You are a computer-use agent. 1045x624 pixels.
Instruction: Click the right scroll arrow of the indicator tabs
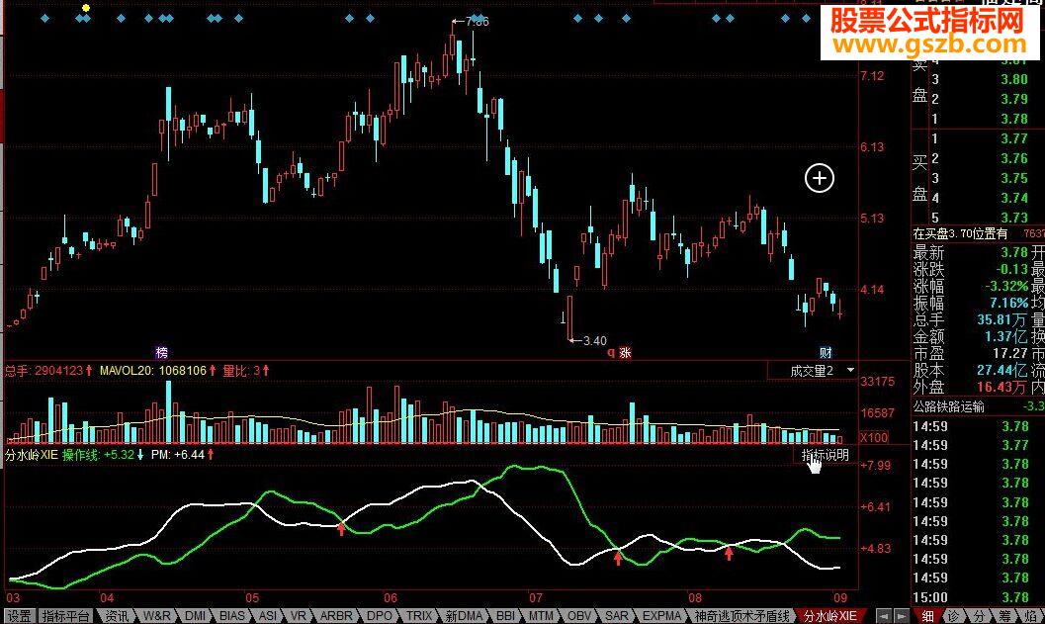coord(901,616)
